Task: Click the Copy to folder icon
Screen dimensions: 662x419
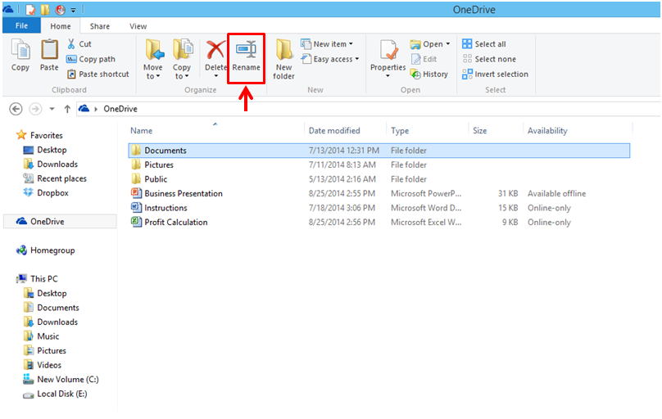Action: pos(183,50)
